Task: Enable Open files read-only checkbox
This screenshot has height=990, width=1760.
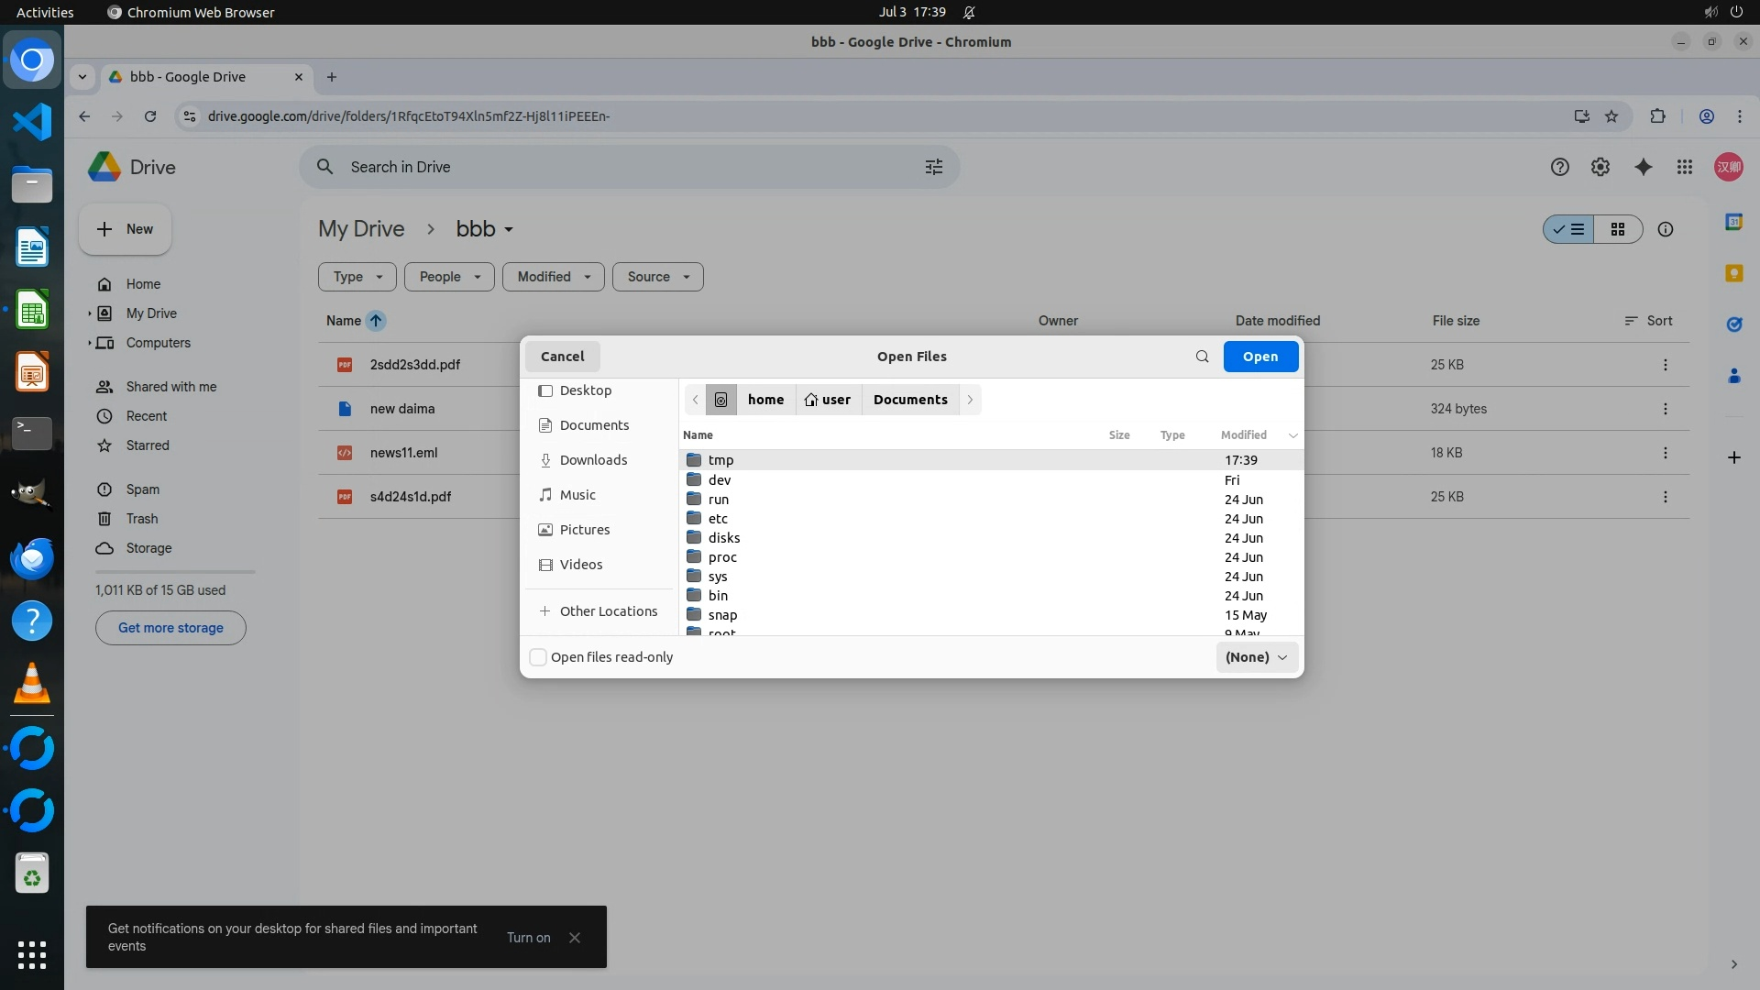Action: (x=539, y=657)
